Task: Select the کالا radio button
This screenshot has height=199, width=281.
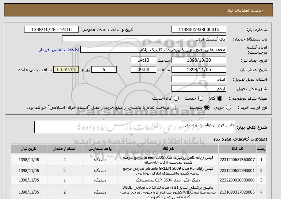Action: click(x=220, y=98)
